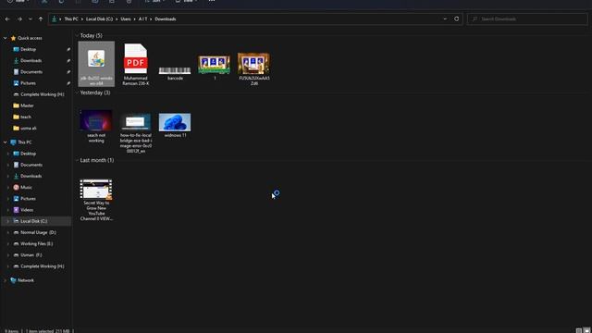
Task: Focus the Search Downloads box
Action: coord(527,18)
